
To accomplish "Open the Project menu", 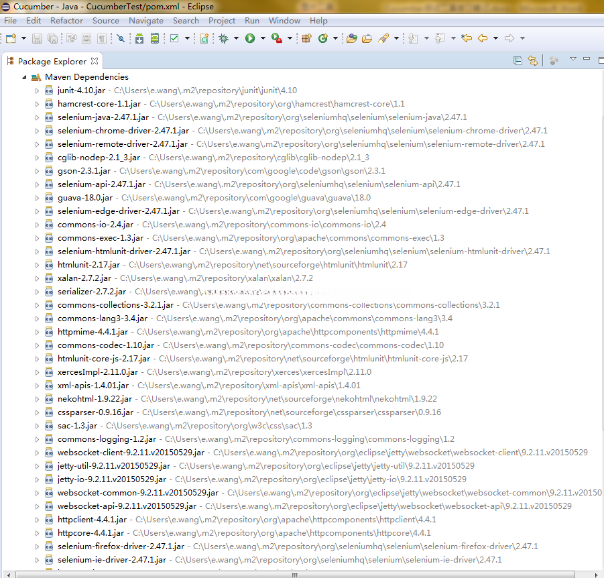I will point(222,20).
